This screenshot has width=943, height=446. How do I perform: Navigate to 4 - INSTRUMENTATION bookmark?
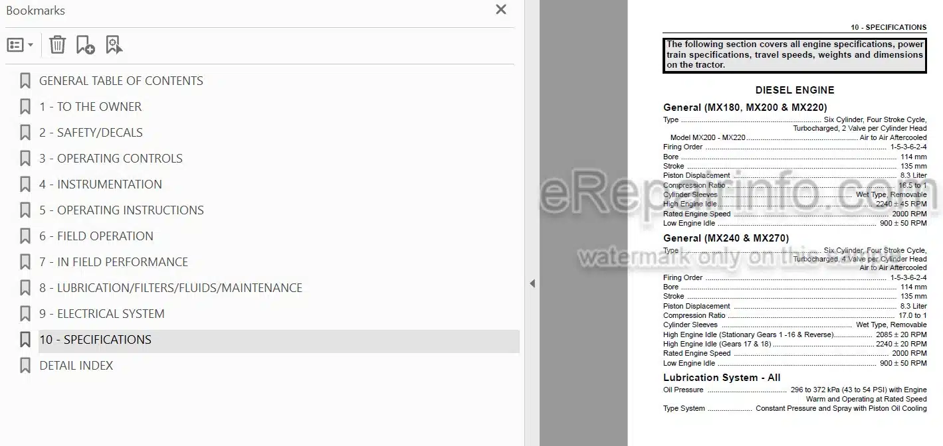coord(100,185)
